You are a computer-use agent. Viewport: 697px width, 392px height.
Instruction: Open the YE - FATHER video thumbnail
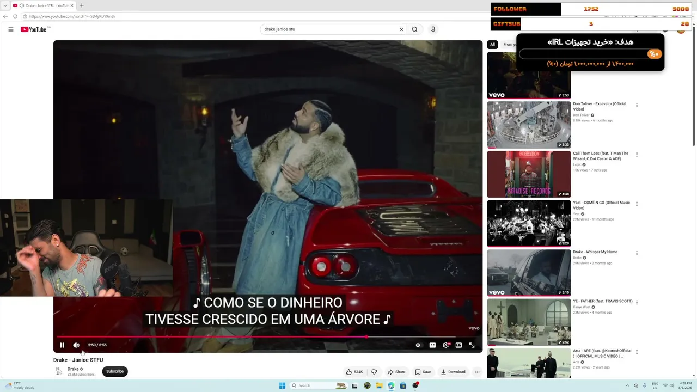(529, 322)
